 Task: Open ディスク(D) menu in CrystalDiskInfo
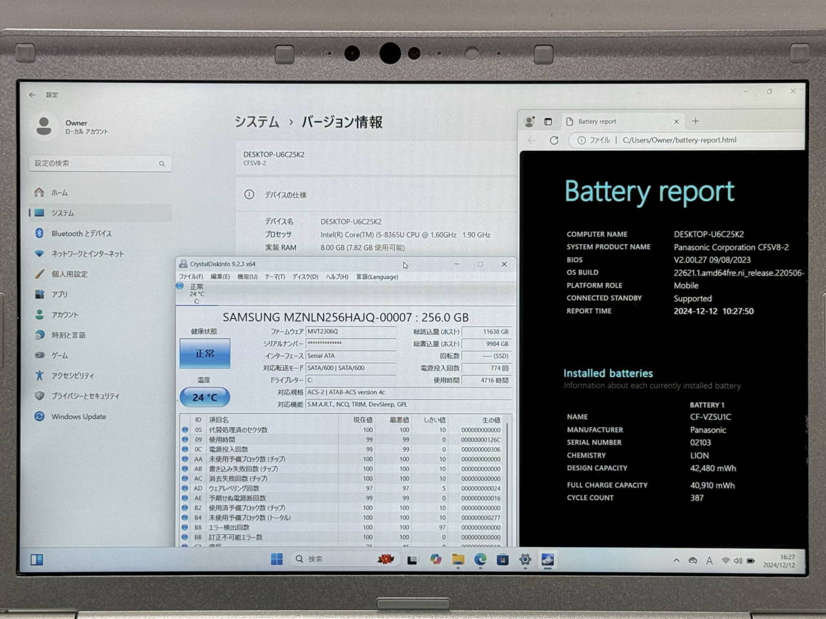305,277
